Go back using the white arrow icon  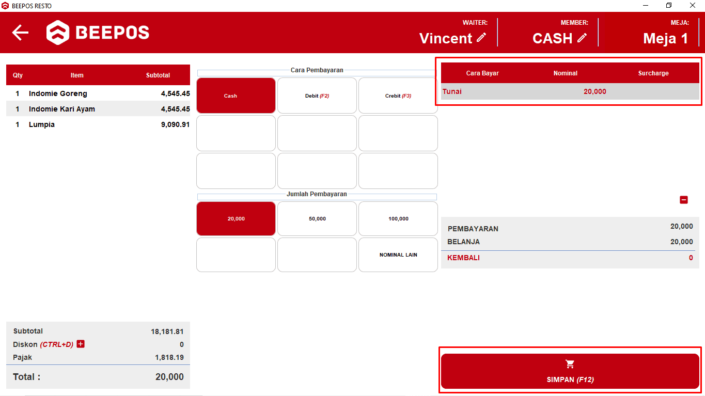[20, 33]
